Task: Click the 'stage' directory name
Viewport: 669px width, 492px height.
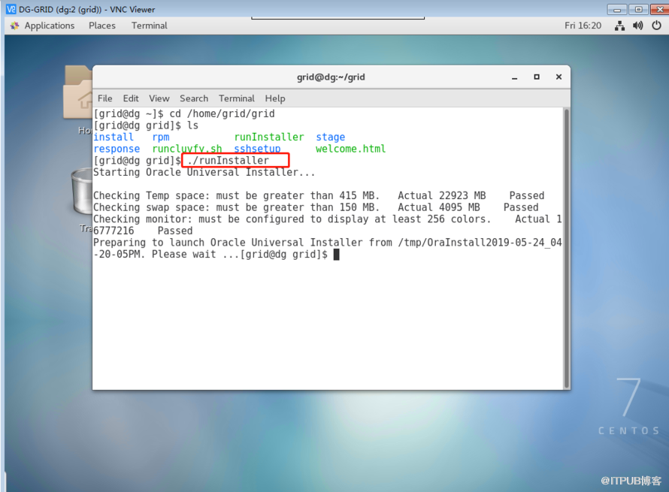Action: [x=331, y=137]
